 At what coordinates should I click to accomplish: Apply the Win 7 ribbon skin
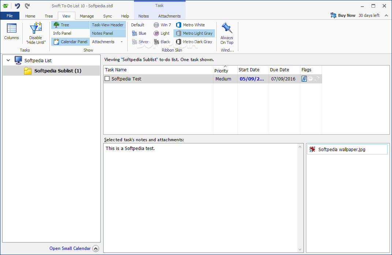[x=162, y=25]
